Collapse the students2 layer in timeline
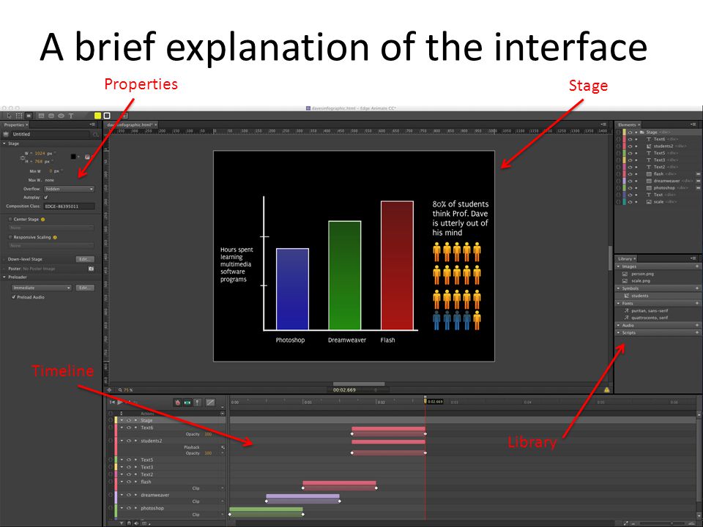703x527 pixels. [x=122, y=441]
